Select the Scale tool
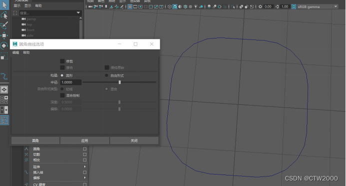This screenshot has width=346, height=186. pyautogui.click(x=4, y=56)
